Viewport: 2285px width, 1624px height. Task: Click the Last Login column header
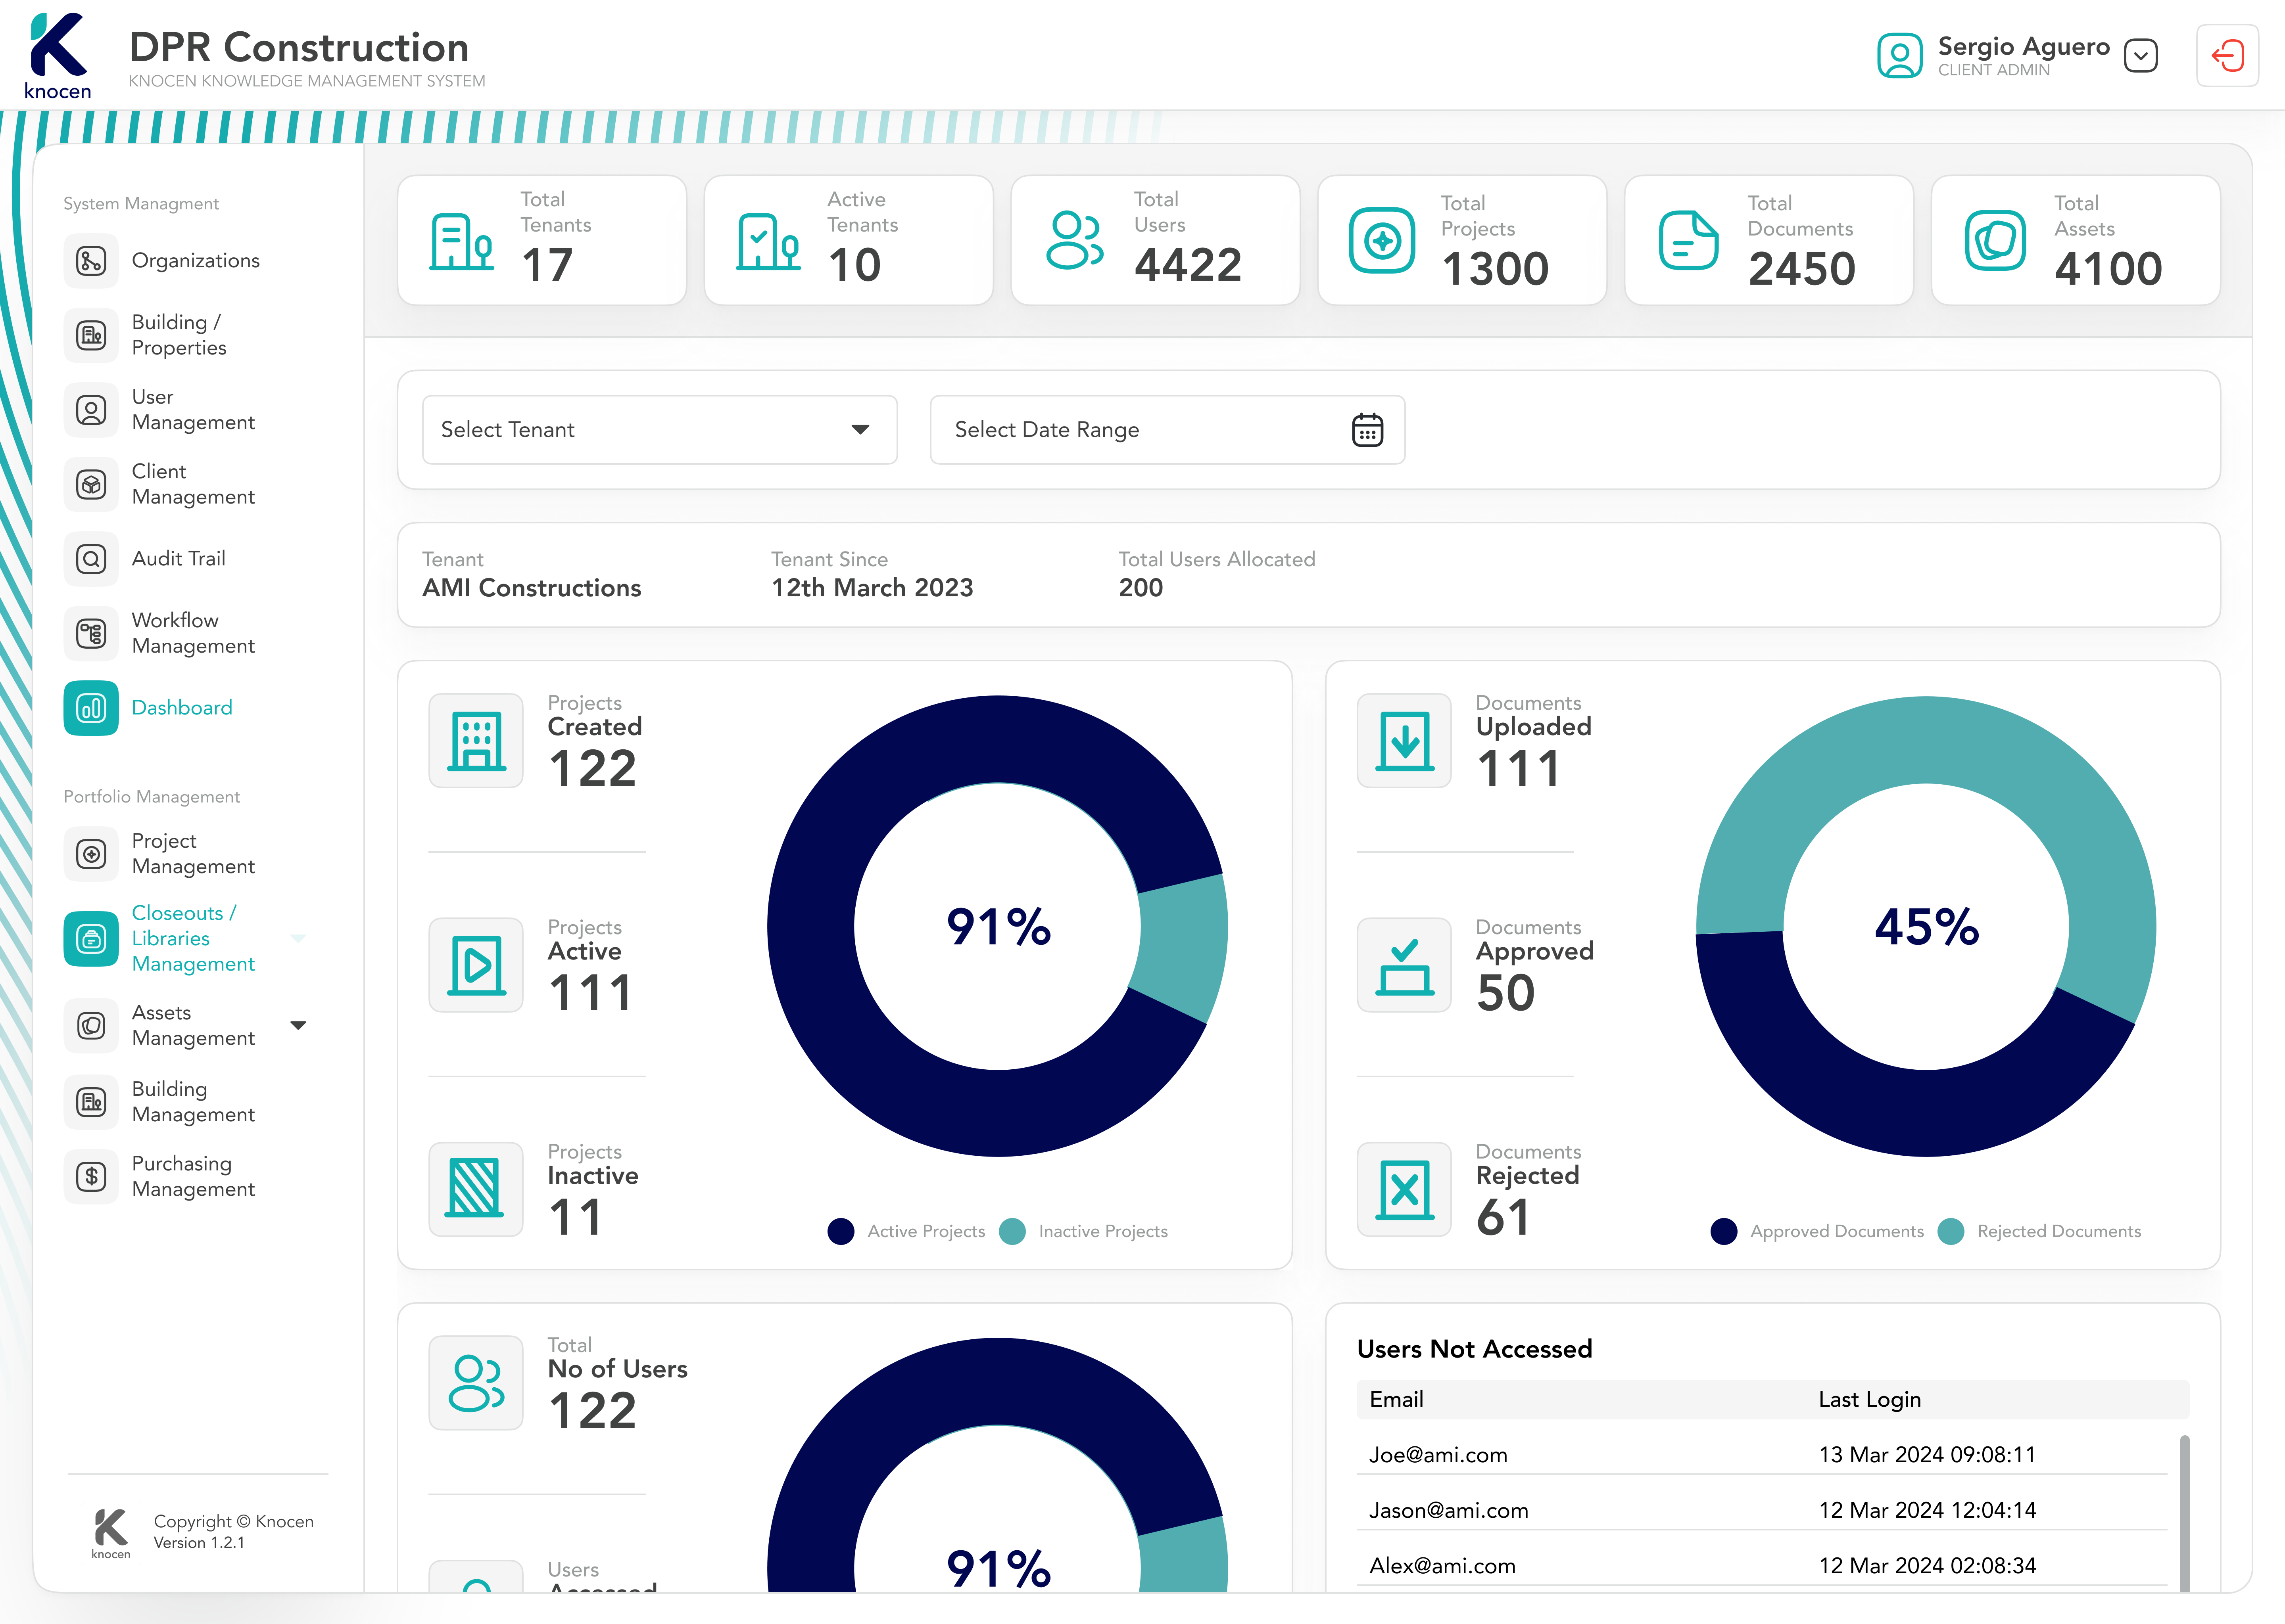pyautogui.click(x=1869, y=1399)
